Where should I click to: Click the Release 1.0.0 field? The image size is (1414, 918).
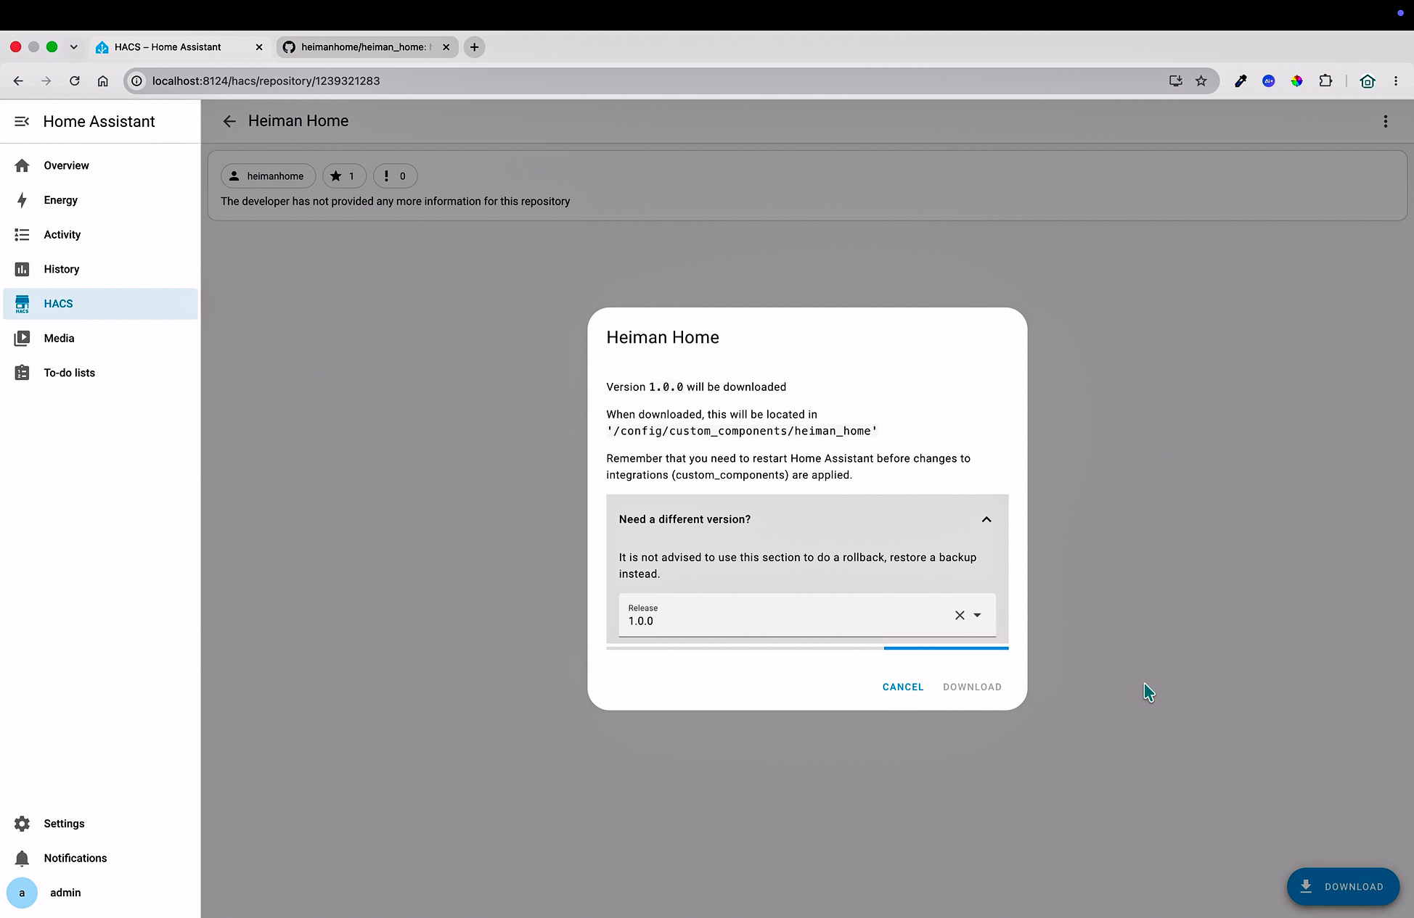pyautogui.click(x=807, y=615)
